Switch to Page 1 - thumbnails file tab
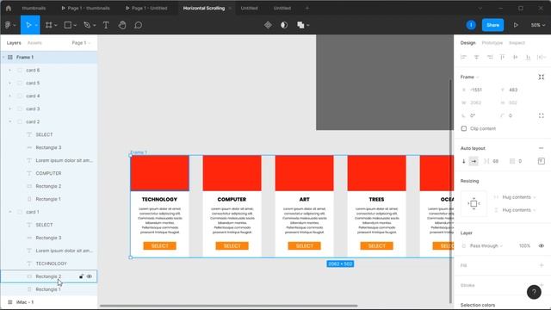 pos(86,8)
